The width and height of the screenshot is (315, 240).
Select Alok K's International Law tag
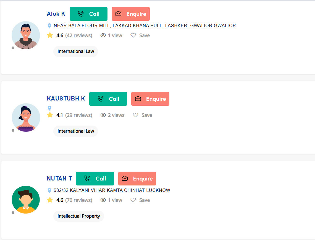[76, 51]
